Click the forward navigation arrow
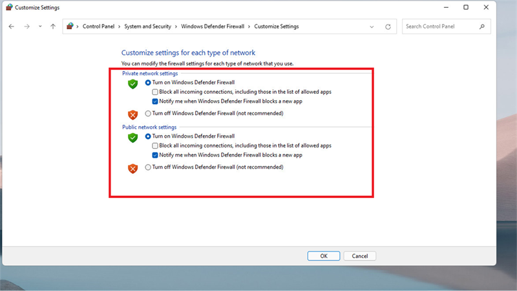The image size is (517, 291). tap(26, 27)
